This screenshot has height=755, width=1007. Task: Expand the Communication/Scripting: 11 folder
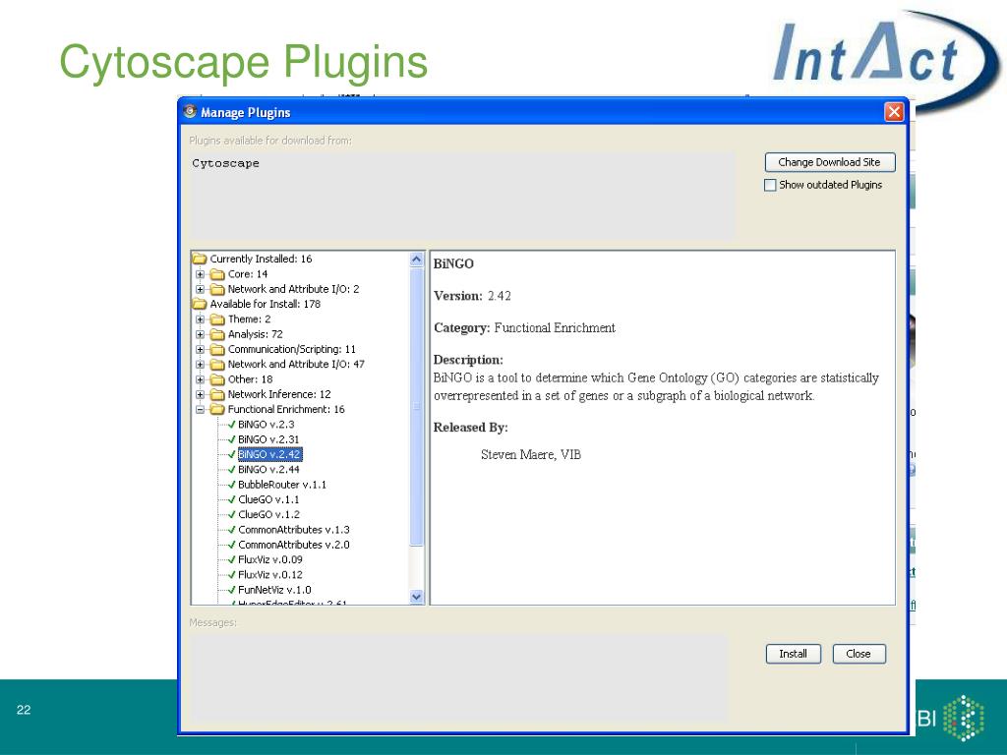pyautogui.click(x=201, y=349)
